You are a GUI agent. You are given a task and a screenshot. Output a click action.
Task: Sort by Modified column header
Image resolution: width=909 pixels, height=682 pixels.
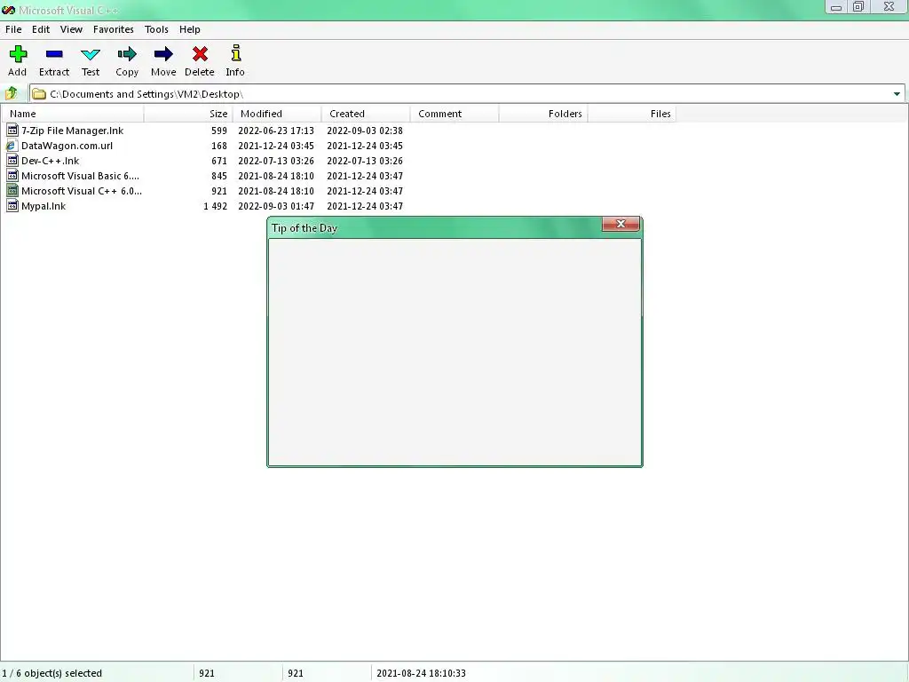tap(277, 114)
